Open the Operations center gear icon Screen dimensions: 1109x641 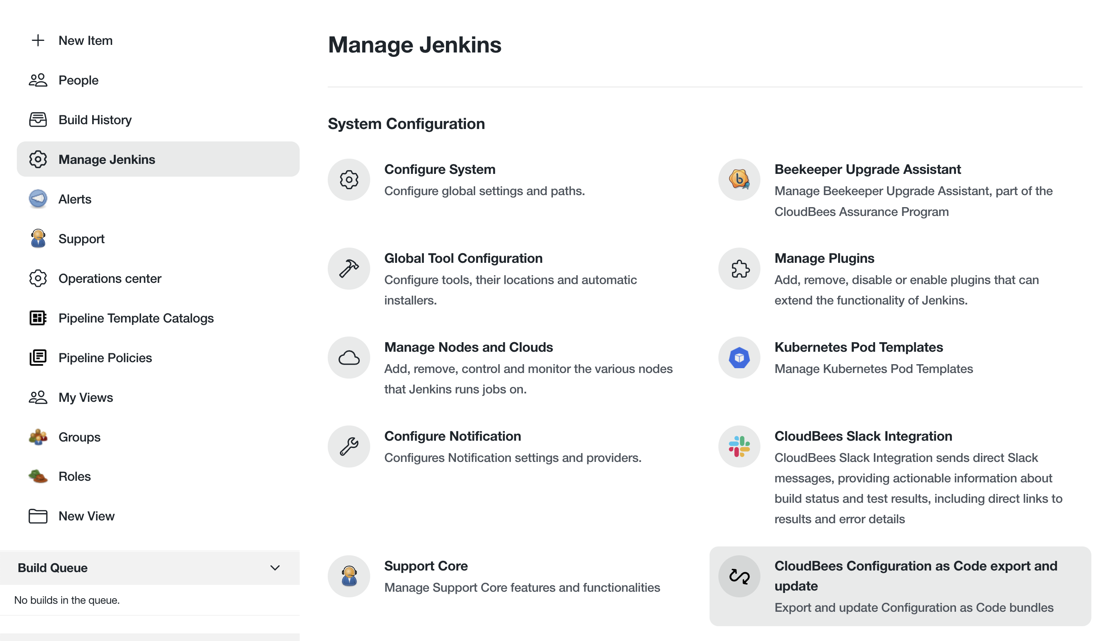pyautogui.click(x=38, y=278)
